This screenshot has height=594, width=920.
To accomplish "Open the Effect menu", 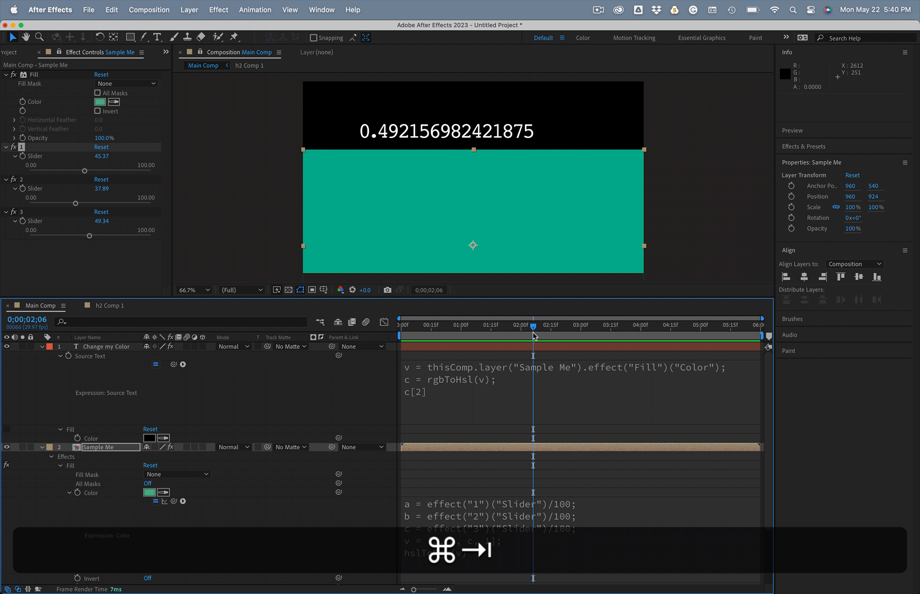I will [219, 10].
